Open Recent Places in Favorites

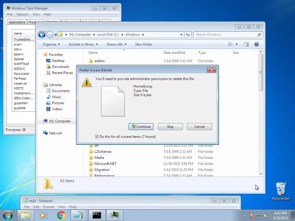[x=59, y=73]
